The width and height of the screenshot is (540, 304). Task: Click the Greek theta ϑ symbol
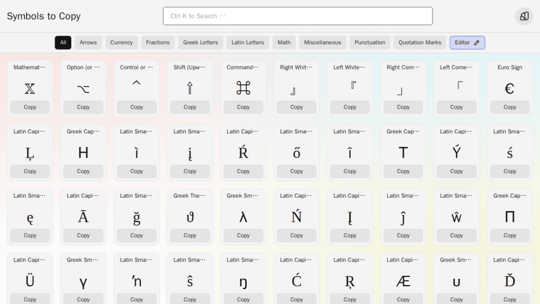190,217
